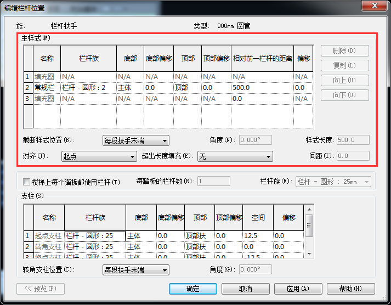Click the 12.5 空间 cell for 起点支柱
The image size is (391, 305).
(x=257, y=236)
